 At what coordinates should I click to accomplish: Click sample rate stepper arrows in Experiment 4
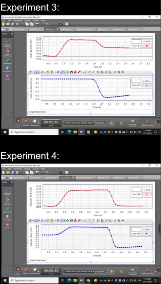108,271
